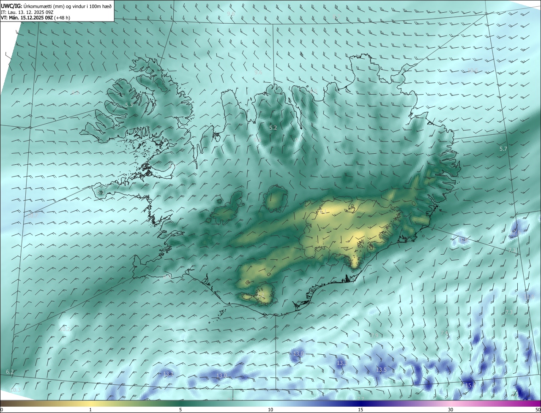
Task: Click the '10.3' value in bottom-left corner
Action: pyautogui.click(x=15, y=390)
